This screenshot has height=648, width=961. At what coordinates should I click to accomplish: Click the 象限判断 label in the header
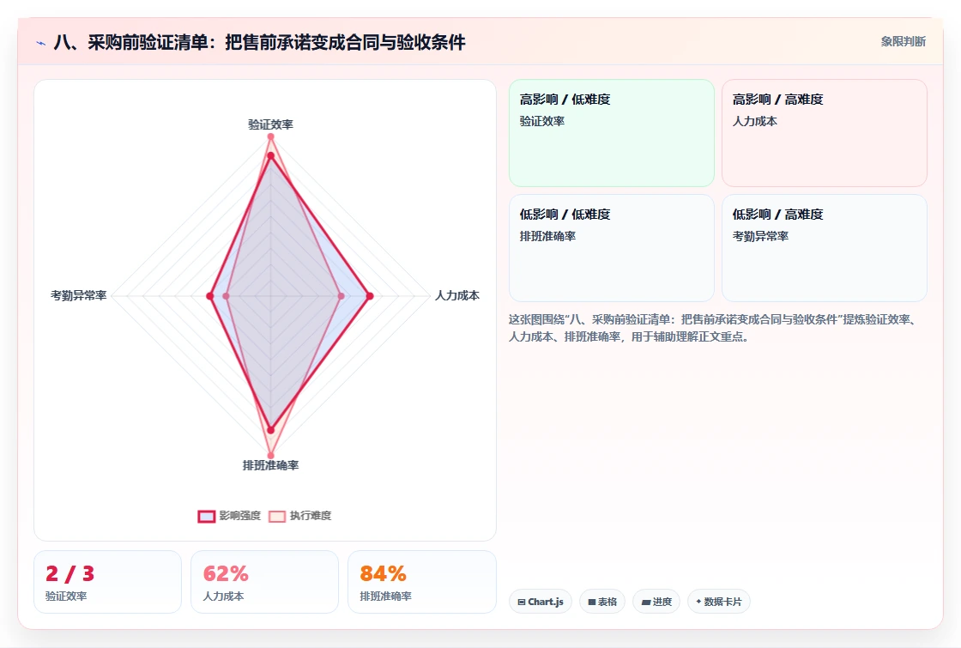point(904,42)
